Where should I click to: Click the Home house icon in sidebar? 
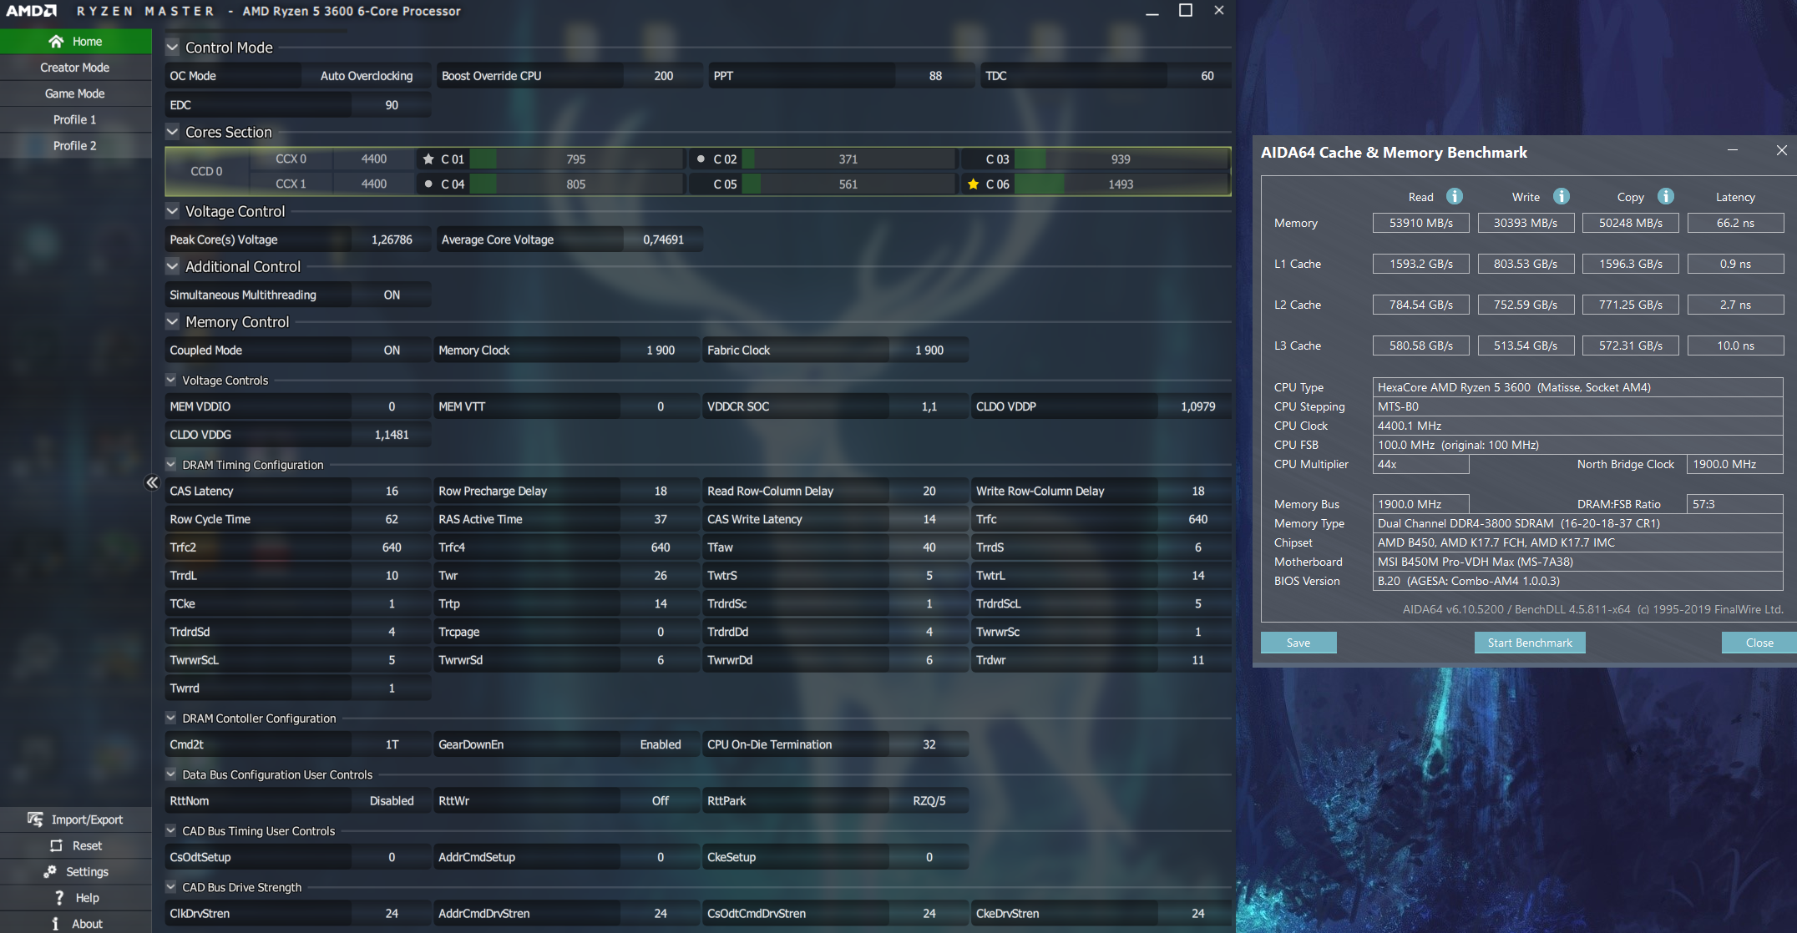(x=56, y=41)
